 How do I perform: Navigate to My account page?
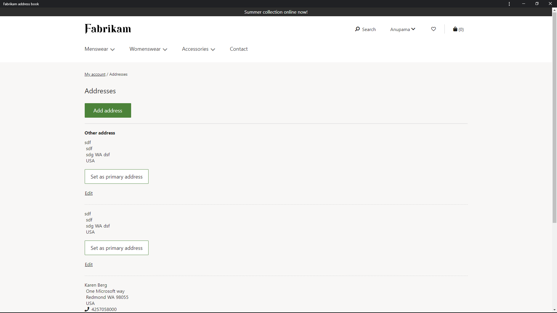(95, 74)
